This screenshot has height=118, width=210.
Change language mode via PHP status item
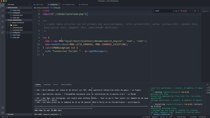171,117
